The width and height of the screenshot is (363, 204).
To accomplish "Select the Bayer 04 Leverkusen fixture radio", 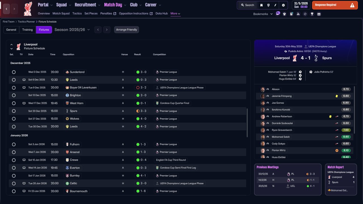I will click(x=14, y=88).
